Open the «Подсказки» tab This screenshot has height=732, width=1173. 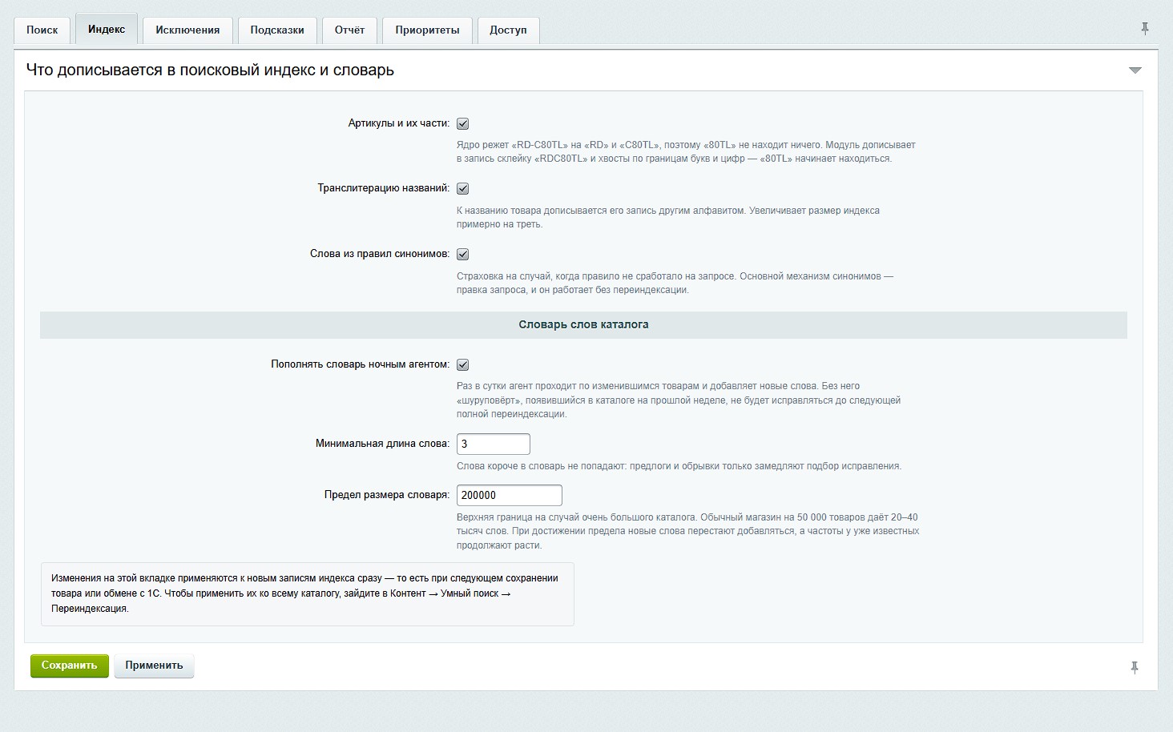click(277, 30)
